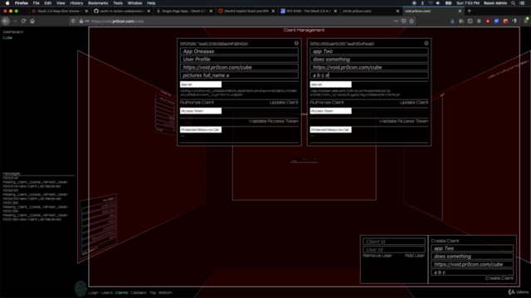Open the Firefox downloads arrow icon
The width and height of the screenshot is (531, 298).
[452, 22]
